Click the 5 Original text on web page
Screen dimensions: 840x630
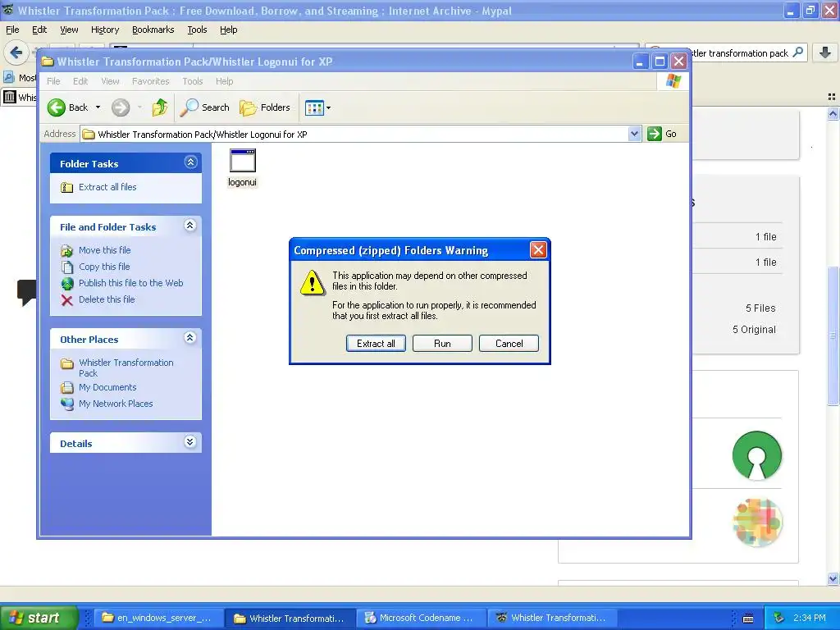754,330
